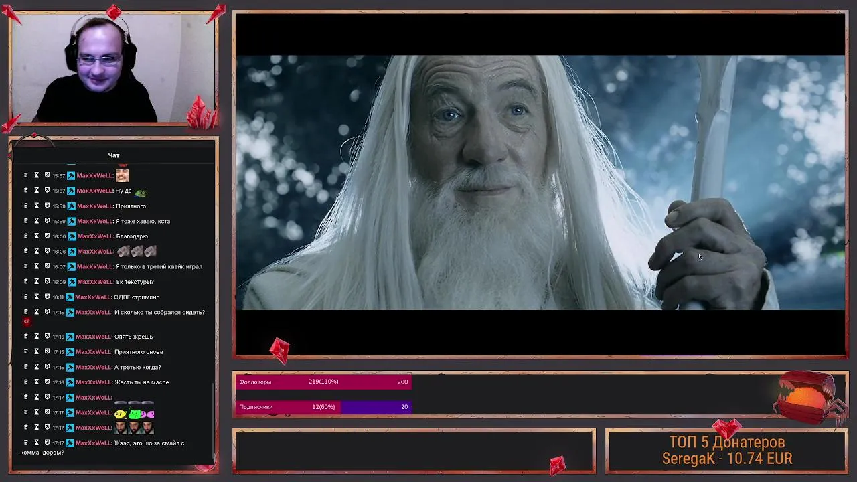Delete the "Я тоже хаваю, кста" message
857x482 pixels.
pyautogui.click(x=26, y=221)
